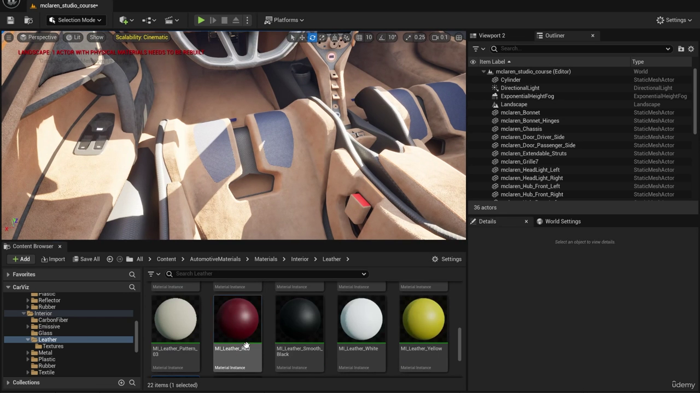Toggle visibility eye column in Outliner header
700x393 pixels.
(x=473, y=62)
